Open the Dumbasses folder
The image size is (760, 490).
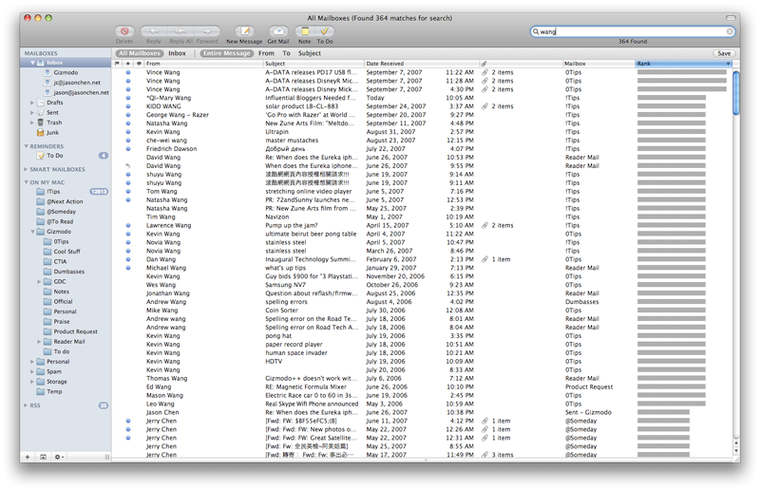pyautogui.click(x=64, y=272)
